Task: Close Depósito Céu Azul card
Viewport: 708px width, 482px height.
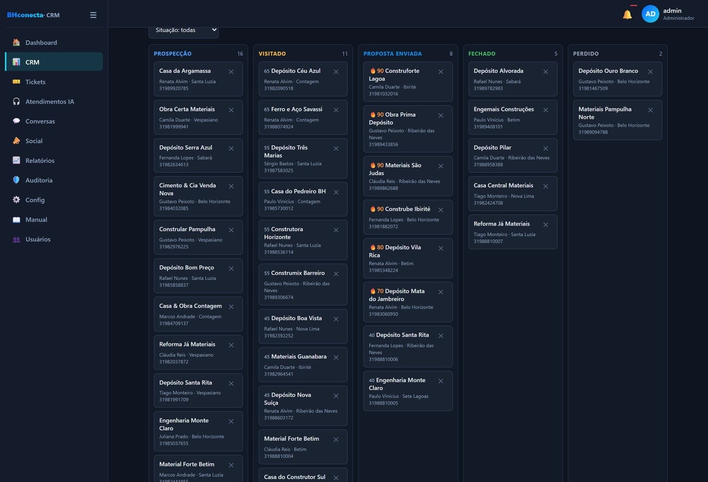Action: pos(336,72)
